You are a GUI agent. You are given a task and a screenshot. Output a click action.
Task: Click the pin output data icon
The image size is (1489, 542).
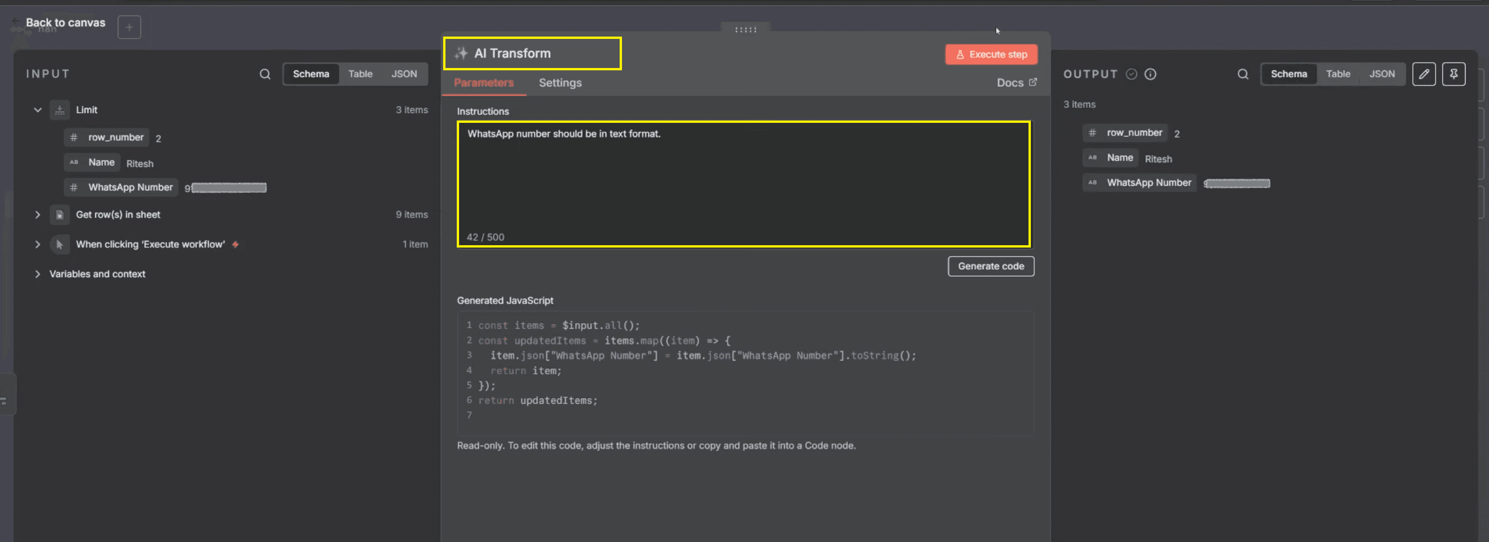pos(1453,74)
